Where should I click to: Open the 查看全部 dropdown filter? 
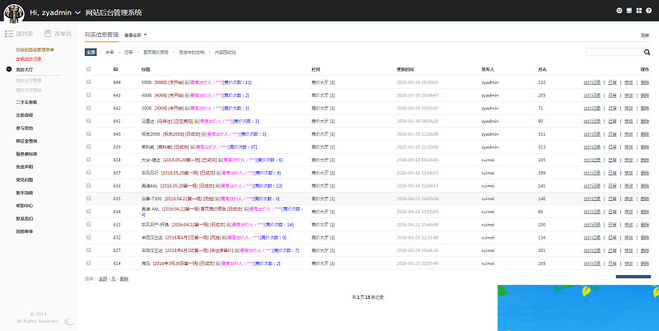coord(135,35)
